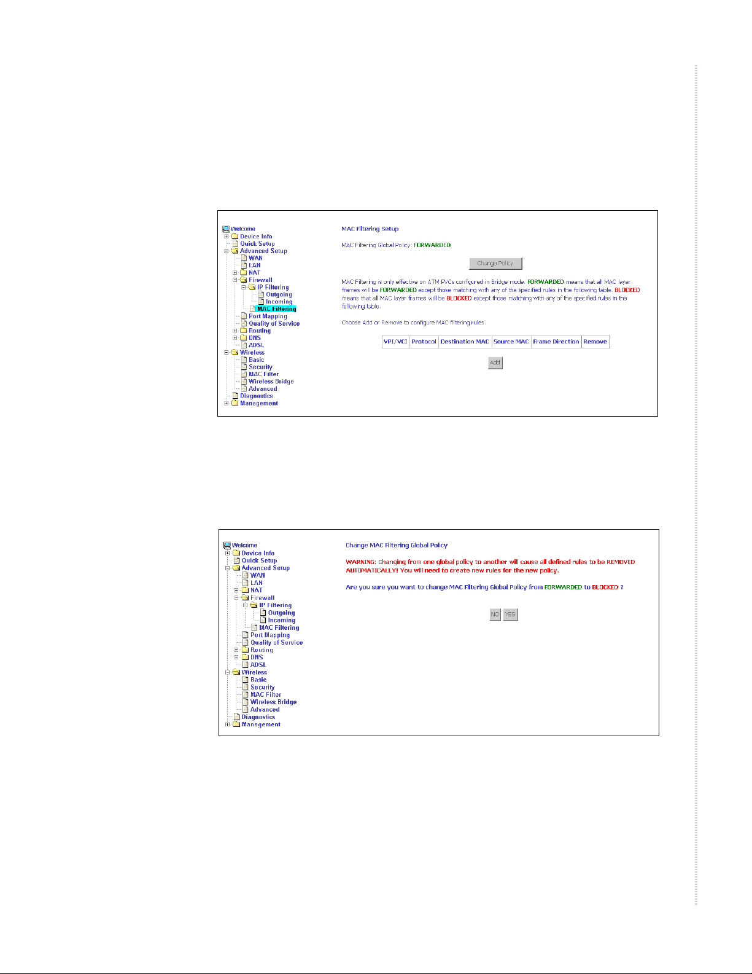The height and width of the screenshot is (974, 752).
Task: Click Routing folder icon on MAC Filtering Setup screen
Action: [x=243, y=331]
